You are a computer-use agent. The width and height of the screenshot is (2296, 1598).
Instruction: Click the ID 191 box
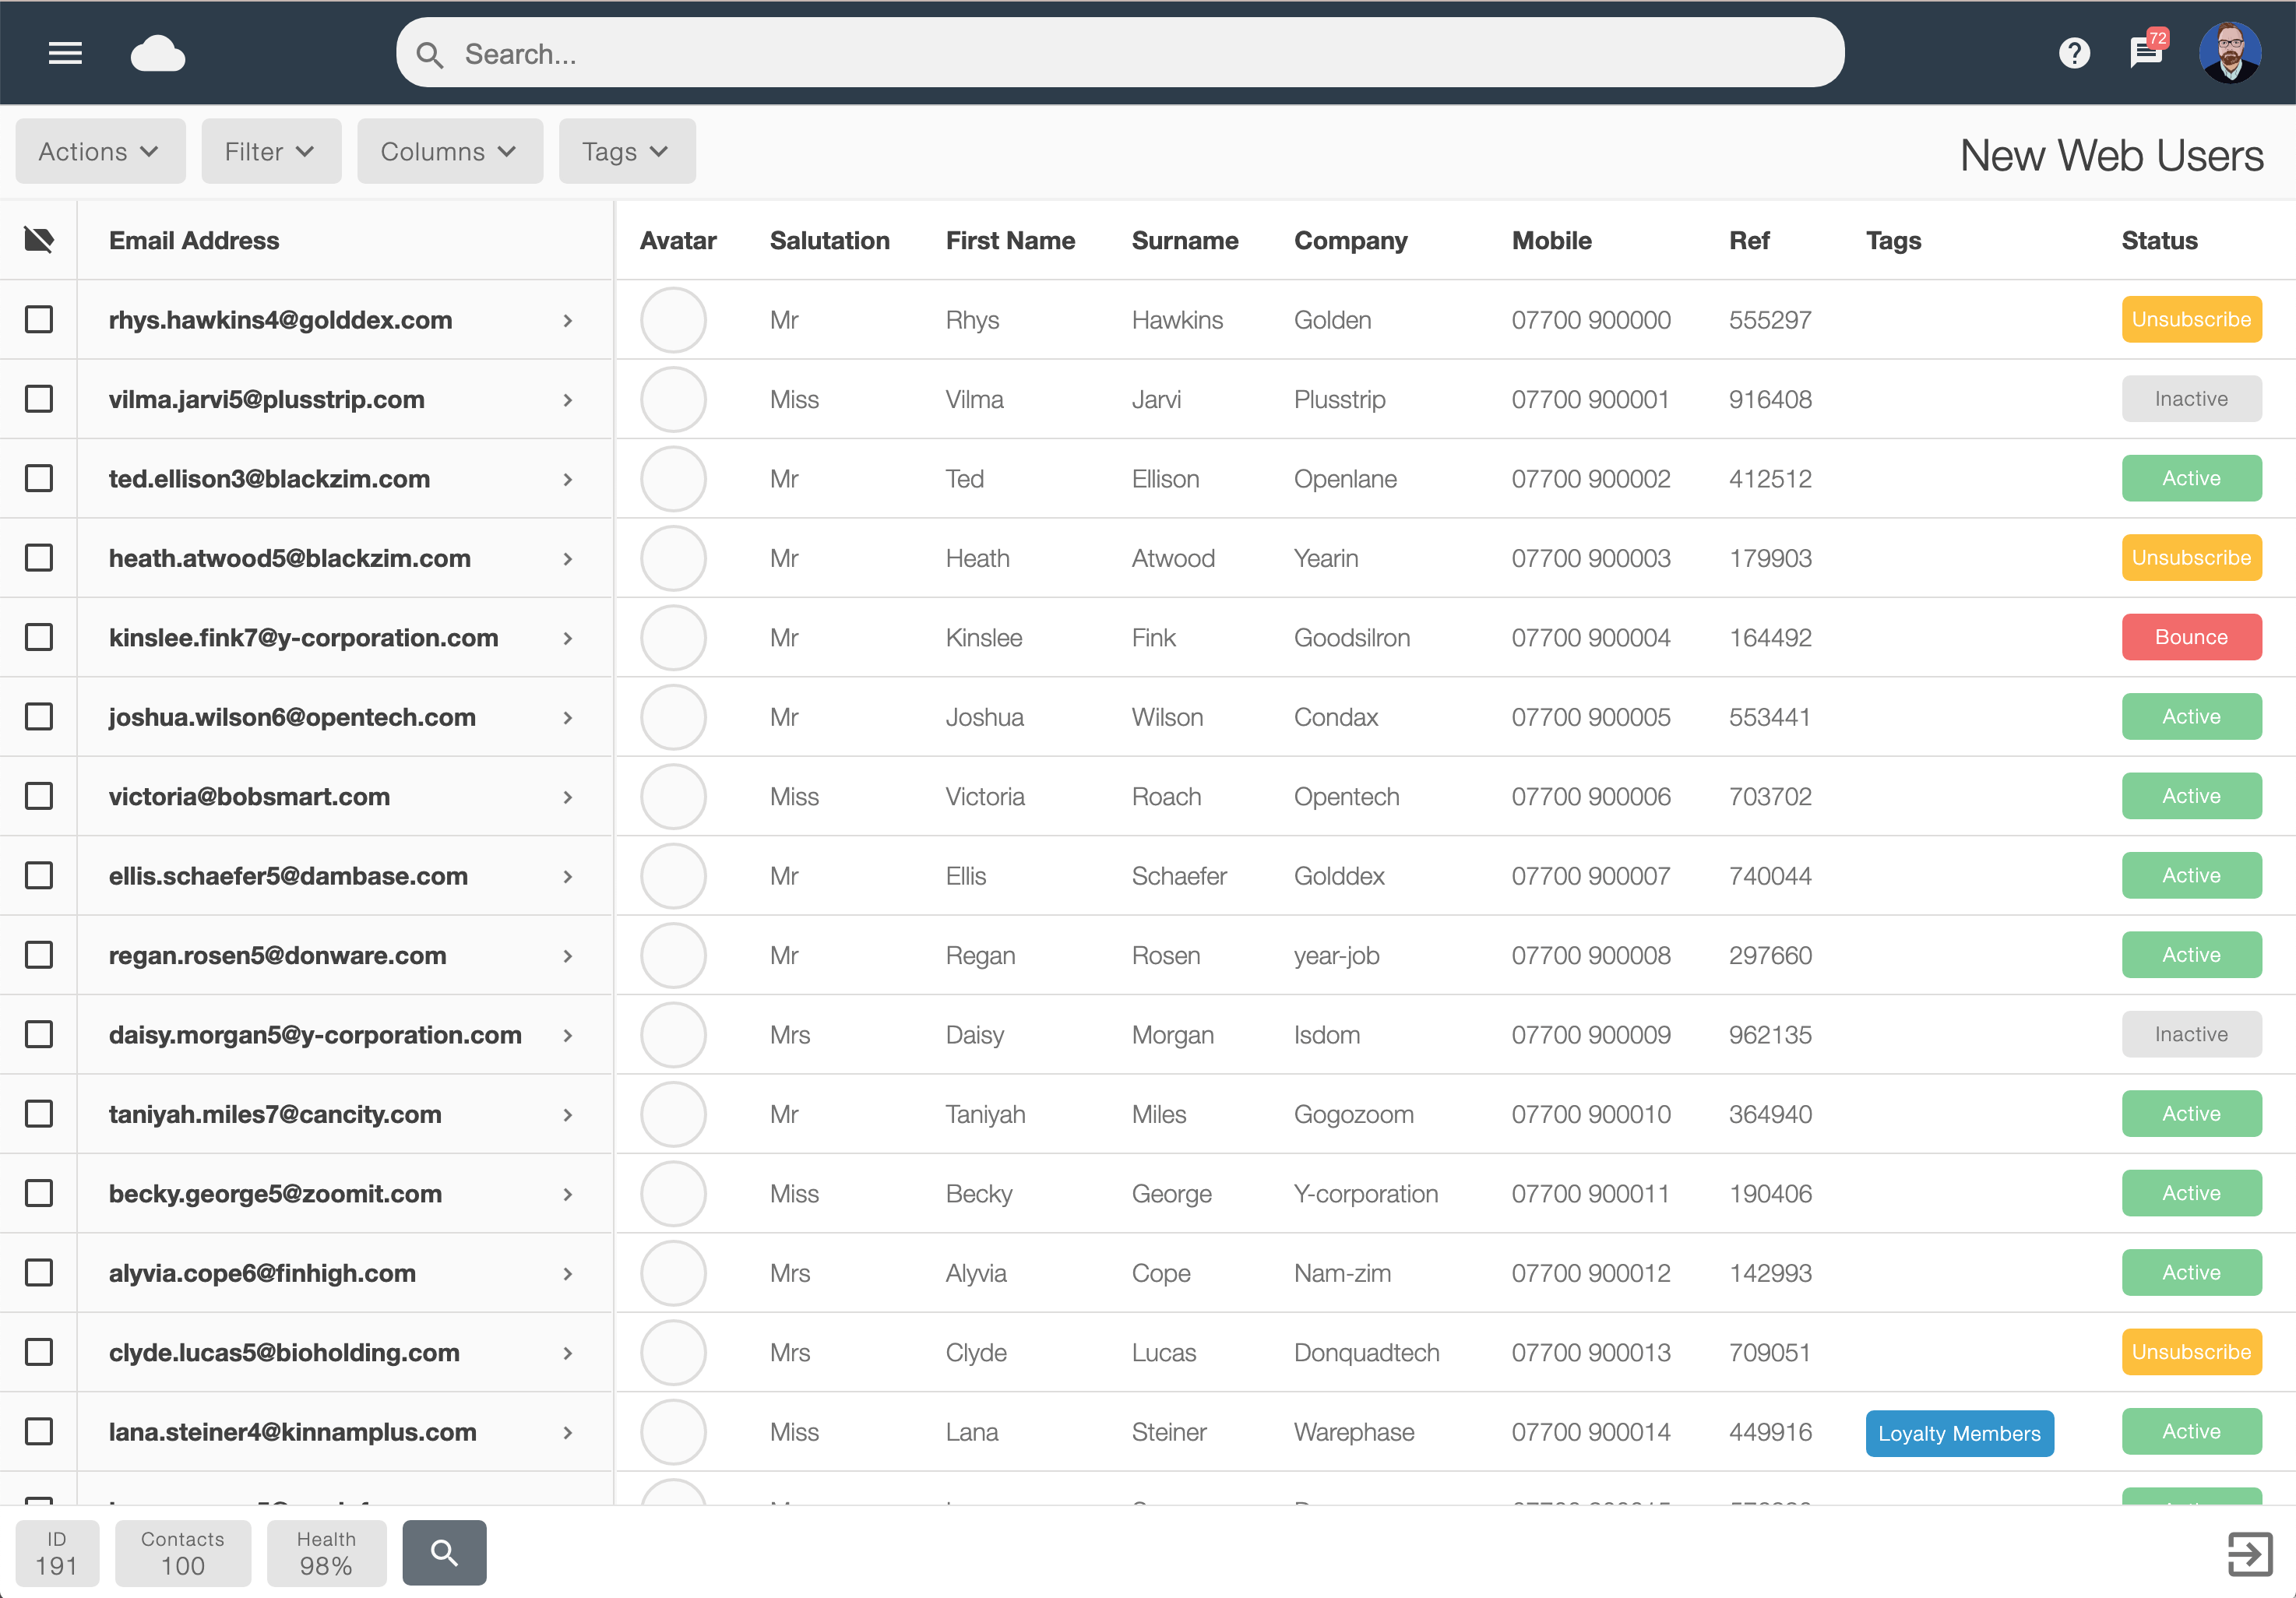(x=57, y=1553)
